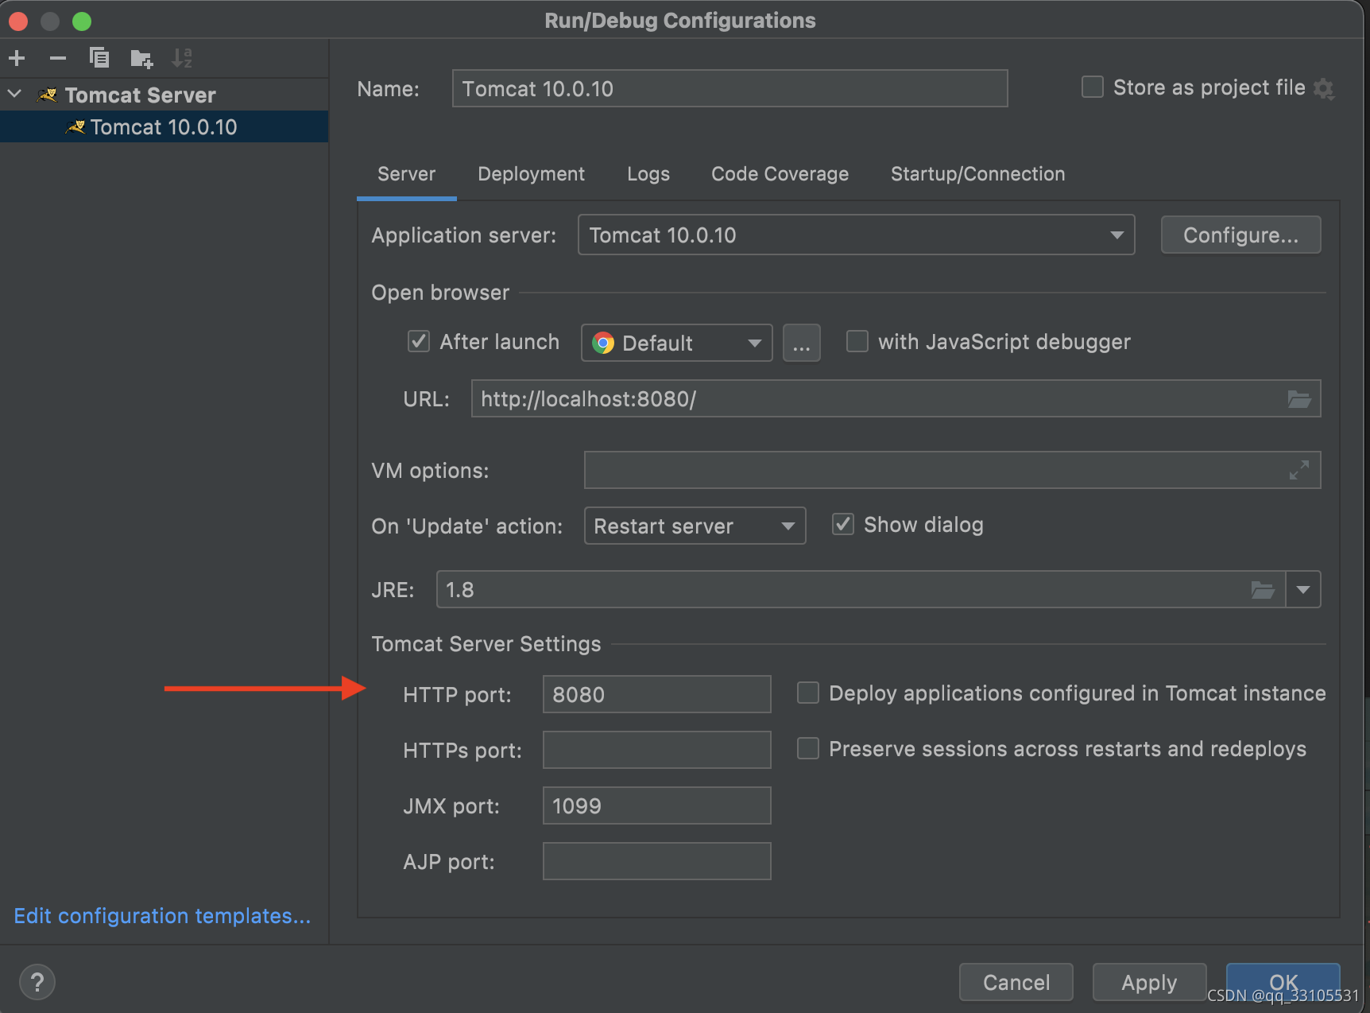
Task: Enable Store as project file checkbox
Action: (x=1093, y=87)
